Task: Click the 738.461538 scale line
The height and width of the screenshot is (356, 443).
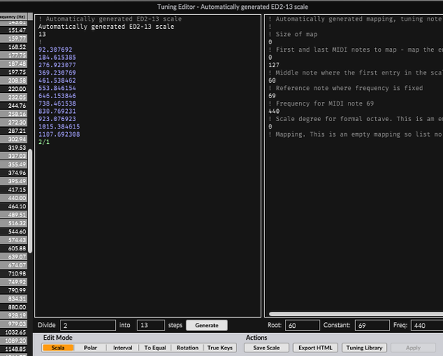Action: [57, 103]
